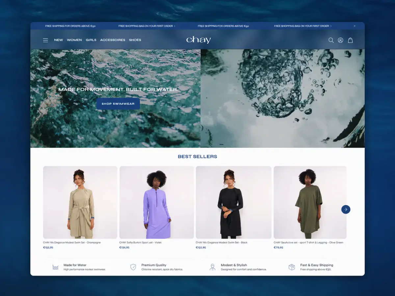The height and width of the screenshot is (296, 395).
Task: Click the Nis Elegance Champagne product title
Action: (x=72, y=243)
